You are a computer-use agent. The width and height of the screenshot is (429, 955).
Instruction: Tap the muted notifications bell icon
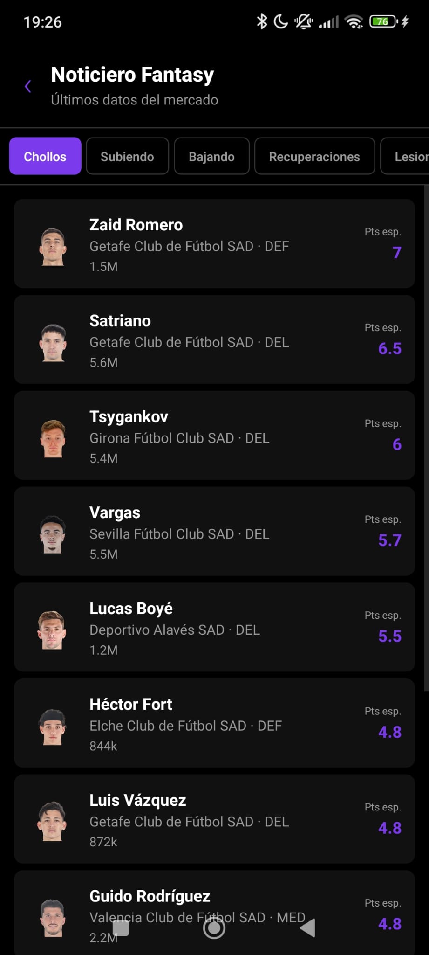click(x=304, y=21)
